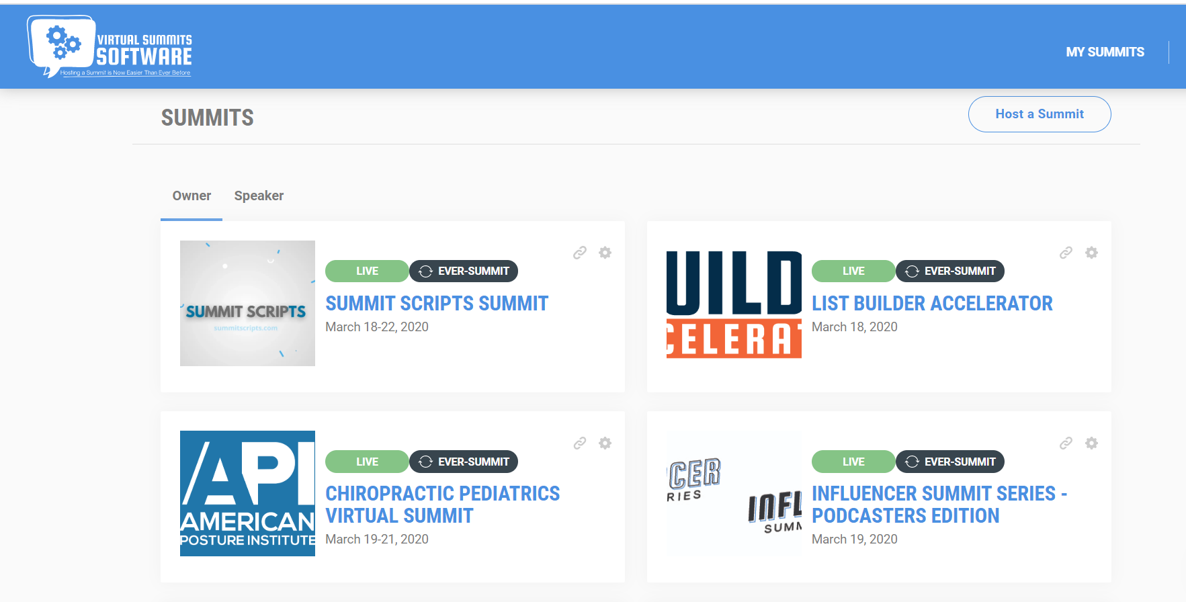Open the List Builder Accelerator title link
Image resolution: width=1186 pixels, height=602 pixels.
(931, 304)
